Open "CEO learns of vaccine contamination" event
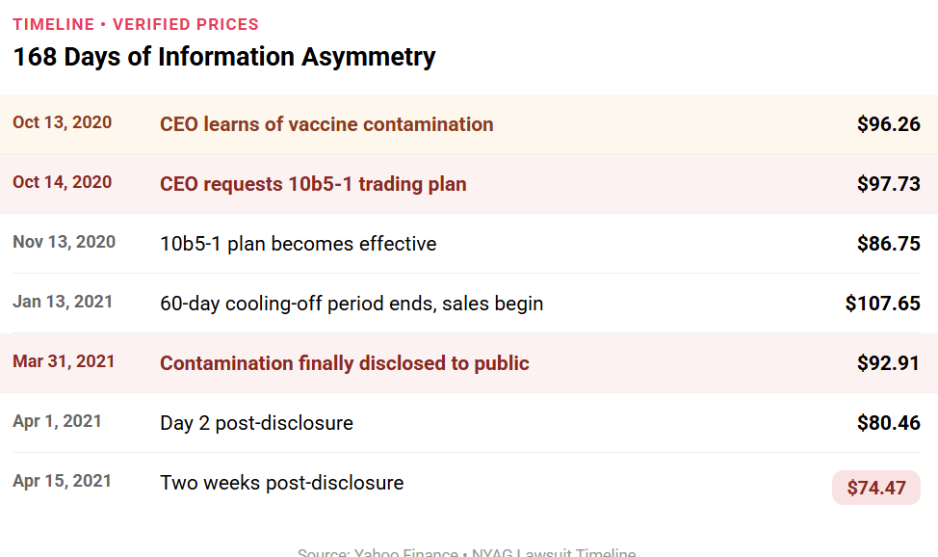This screenshot has width=938, height=557. coord(326,124)
